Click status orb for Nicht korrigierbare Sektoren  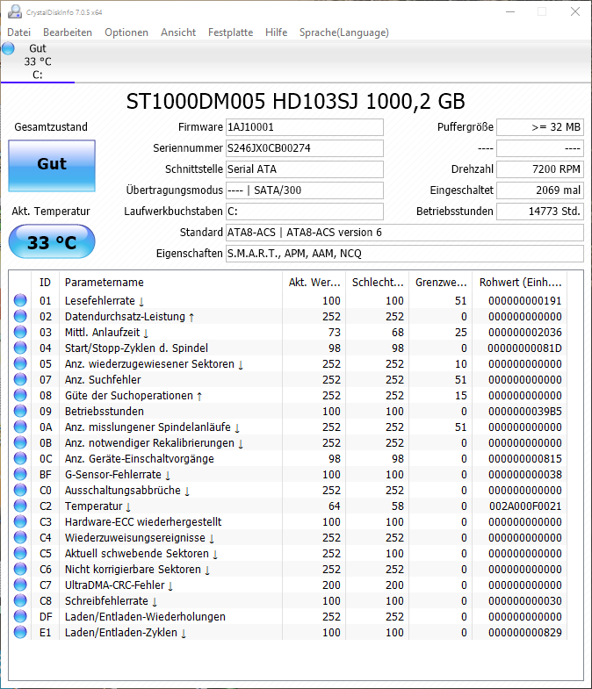pyautogui.click(x=20, y=569)
